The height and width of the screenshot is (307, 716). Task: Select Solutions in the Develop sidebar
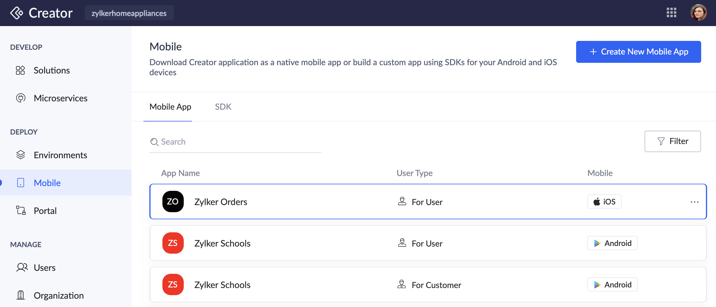(52, 70)
